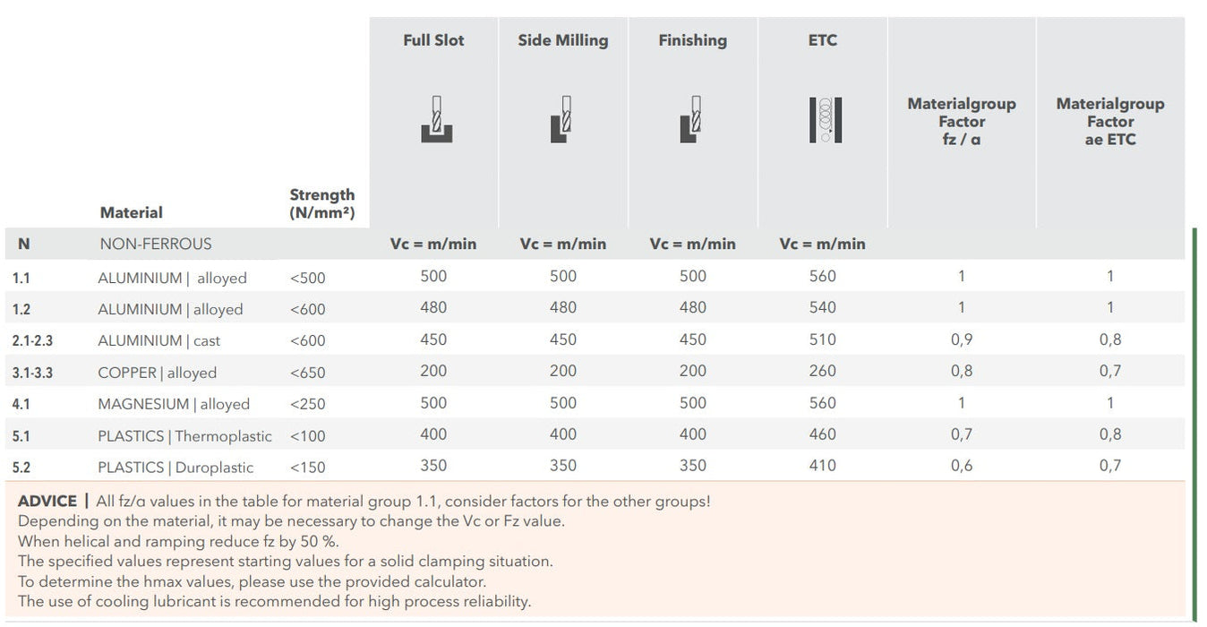Viewport: 1207px width, 627px height.
Task: Select the Finishing column header
Action: coord(692,40)
